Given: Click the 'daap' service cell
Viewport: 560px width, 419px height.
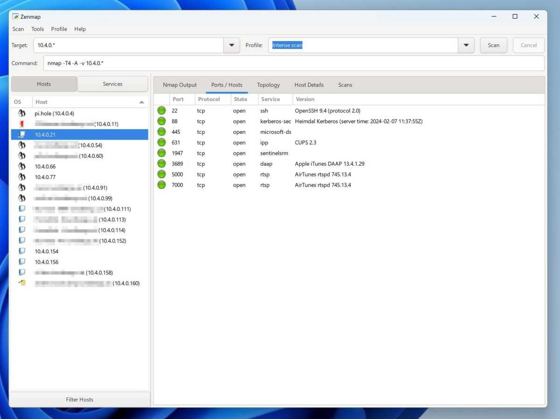Looking at the screenshot, I should click(x=266, y=164).
